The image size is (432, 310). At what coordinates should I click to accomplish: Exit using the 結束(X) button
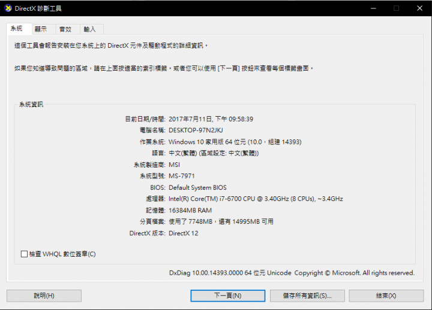[x=386, y=296]
